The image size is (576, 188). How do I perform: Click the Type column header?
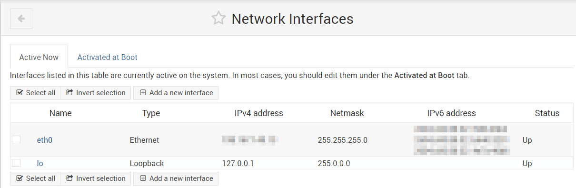coord(151,113)
